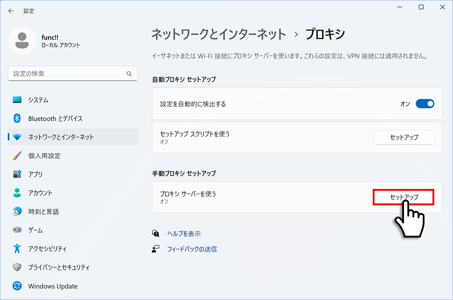Navigate to ネットワークとインターネット breadcrumb
The height and width of the screenshot is (300, 453).
pyautogui.click(x=219, y=34)
